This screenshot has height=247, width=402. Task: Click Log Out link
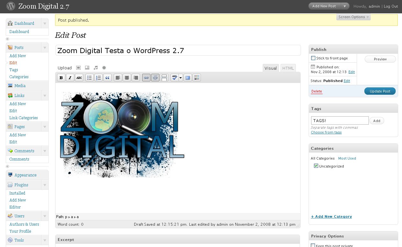tap(391, 6)
